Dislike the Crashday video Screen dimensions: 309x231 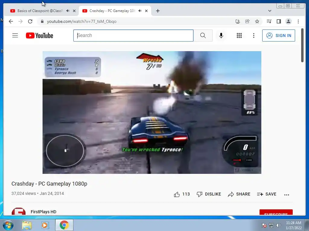pos(209,194)
